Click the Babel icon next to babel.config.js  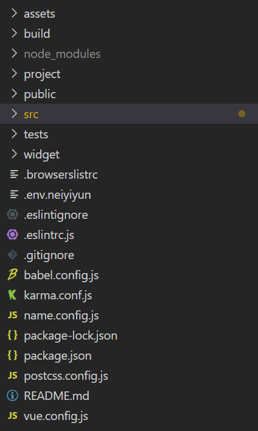pos(12,275)
